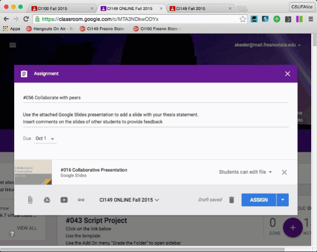Remove the attached Collaborative Presentation
Screen dimensions: 317x252
(x=284, y=172)
